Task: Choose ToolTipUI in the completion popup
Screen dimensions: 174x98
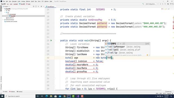Action: pyautogui.click(x=128, y=50)
